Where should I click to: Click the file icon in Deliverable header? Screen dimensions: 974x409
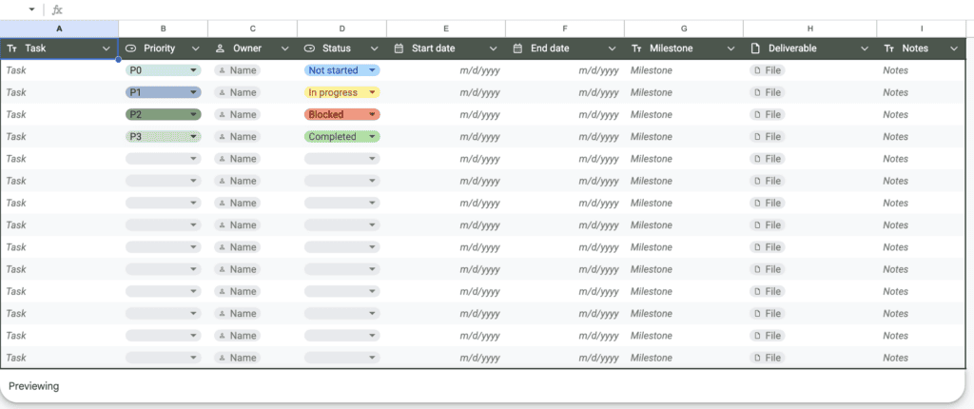click(x=756, y=49)
